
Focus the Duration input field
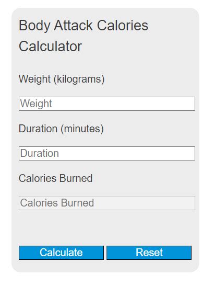[x=107, y=153]
